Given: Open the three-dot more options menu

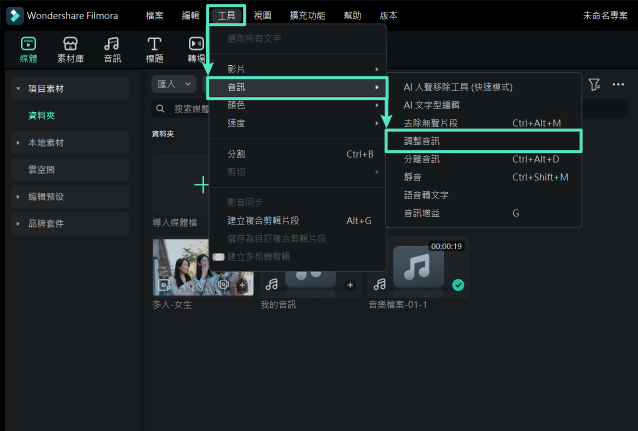Looking at the screenshot, I should point(618,84).
